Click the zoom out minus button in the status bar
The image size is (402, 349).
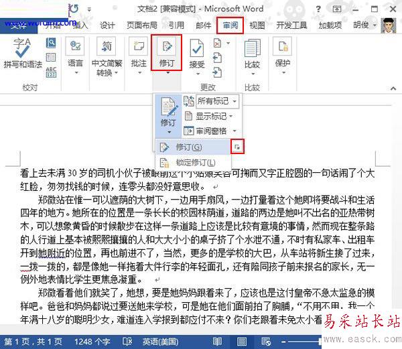pyautogui.click(x=283, y=342)
